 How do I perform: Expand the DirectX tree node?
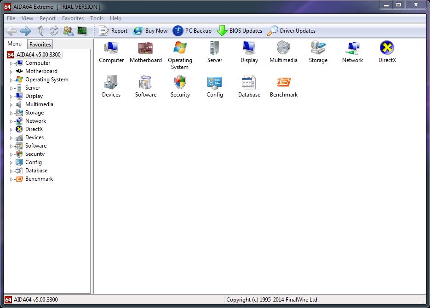pos(11,130)
